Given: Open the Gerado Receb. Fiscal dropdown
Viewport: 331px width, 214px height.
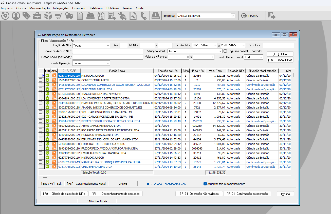Looking at the screenshot, I should pyautogui.click(x=254, y=57).
